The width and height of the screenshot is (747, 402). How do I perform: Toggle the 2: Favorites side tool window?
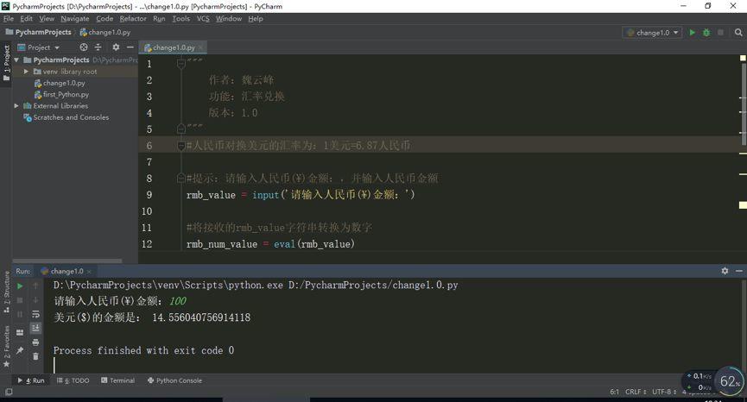click(6, 346)
